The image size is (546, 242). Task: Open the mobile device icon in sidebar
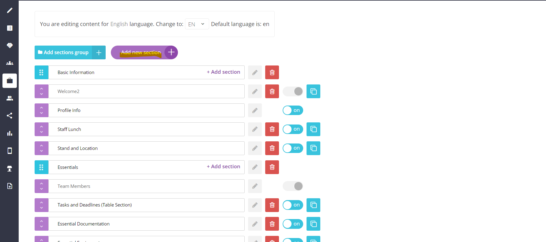click(x=9, y=151)
